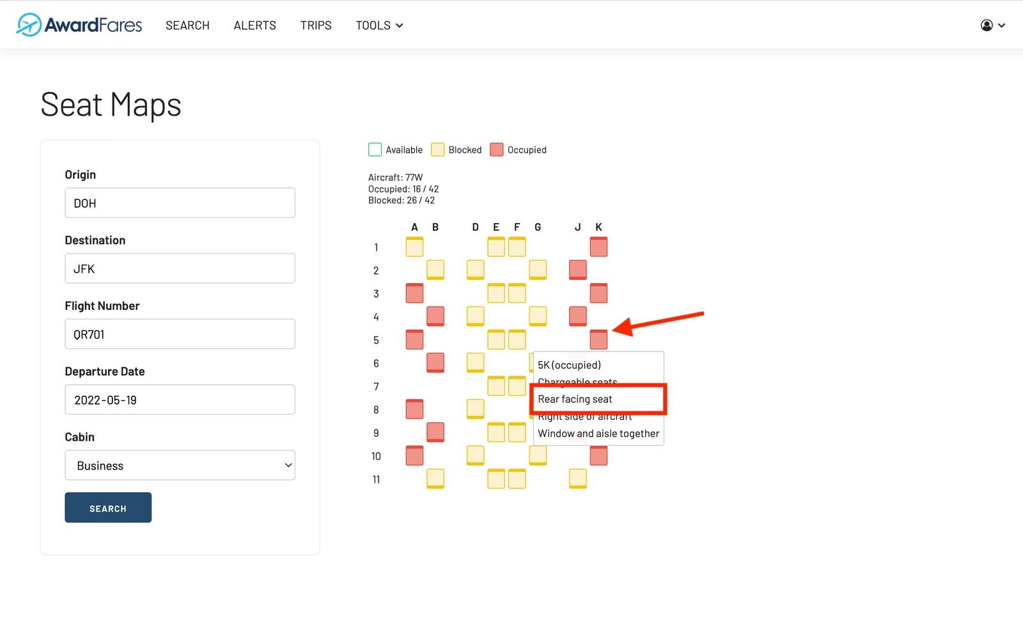Select blocked seat 1A
Screen dimensions: 1023x623
414,247
